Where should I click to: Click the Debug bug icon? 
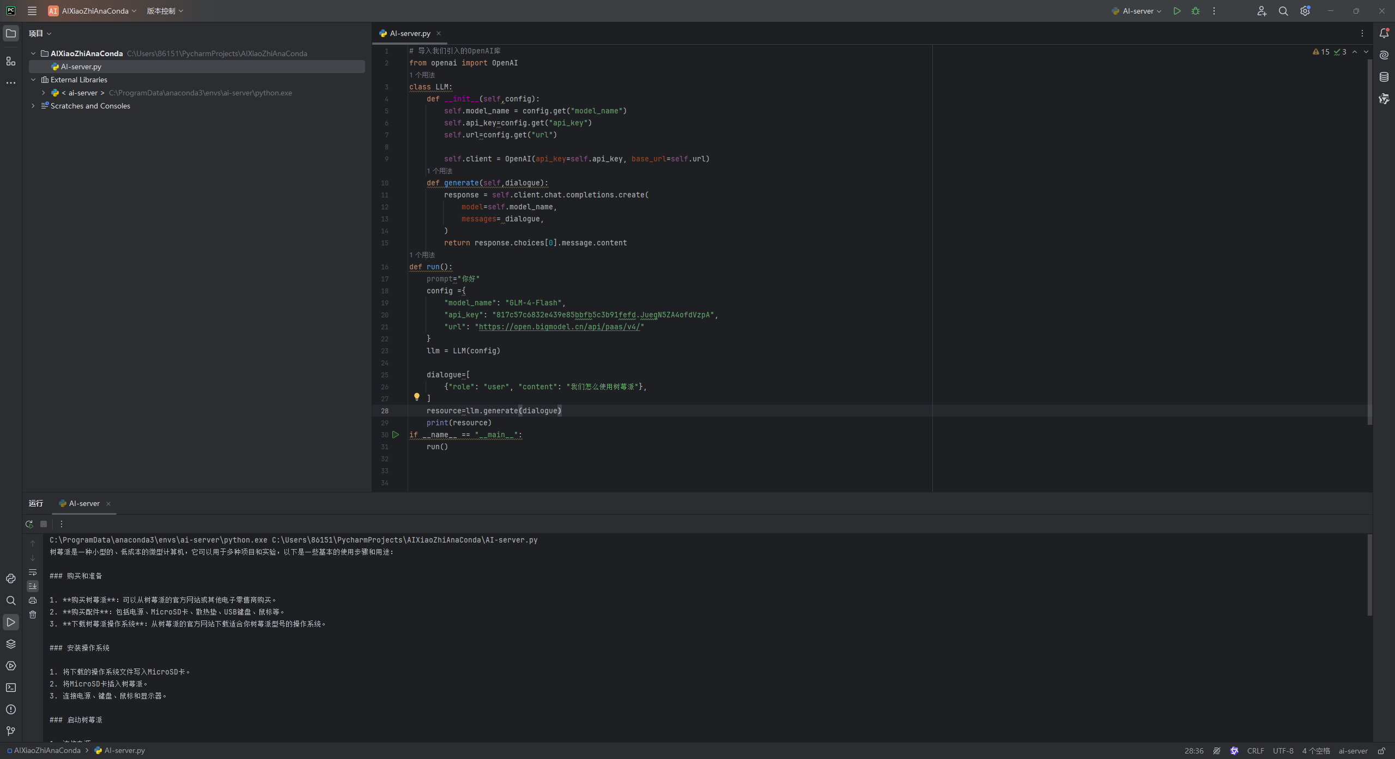(1196, 11)
